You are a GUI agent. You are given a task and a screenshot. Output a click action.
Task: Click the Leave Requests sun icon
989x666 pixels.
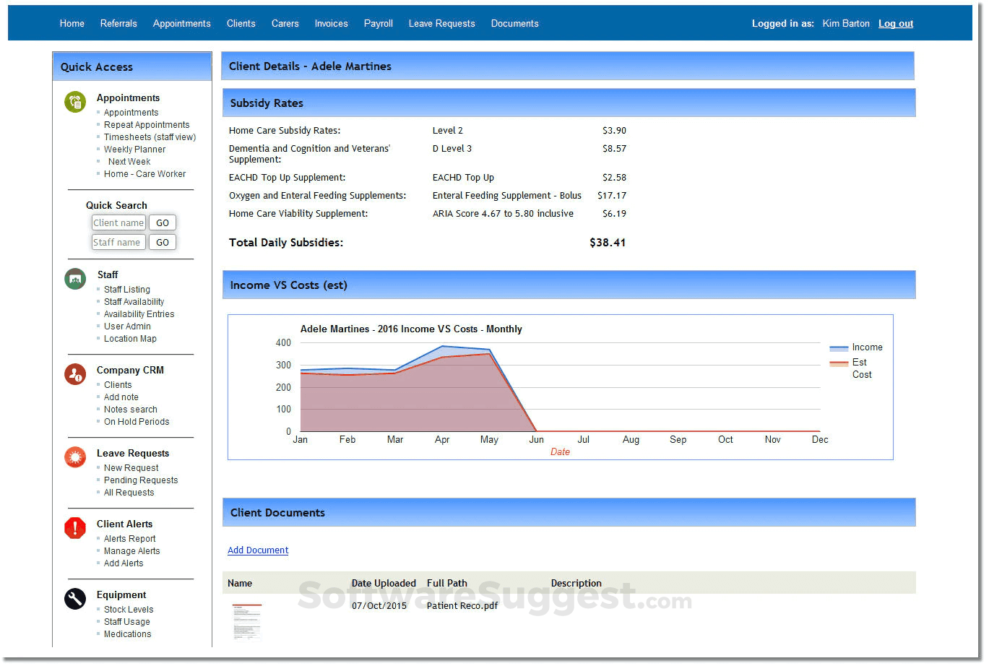(x=75, y=457)
